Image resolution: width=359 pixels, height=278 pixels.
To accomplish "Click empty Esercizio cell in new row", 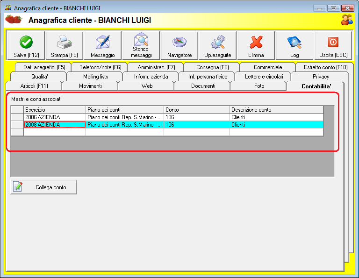I will coord(55,132).
